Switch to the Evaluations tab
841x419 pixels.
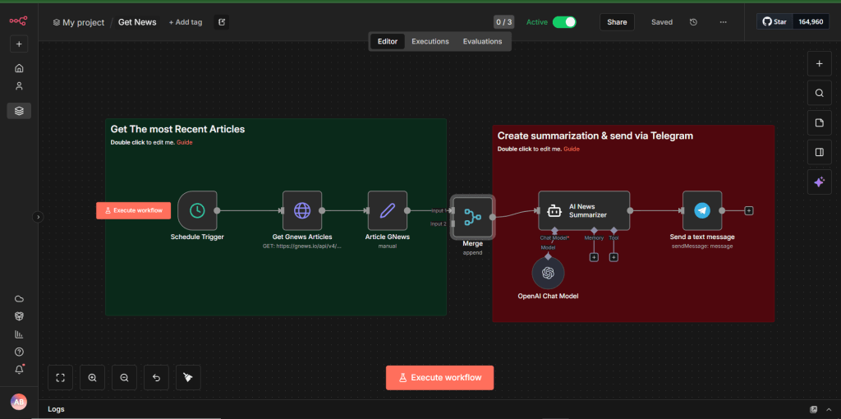click(x=482, y=41)
